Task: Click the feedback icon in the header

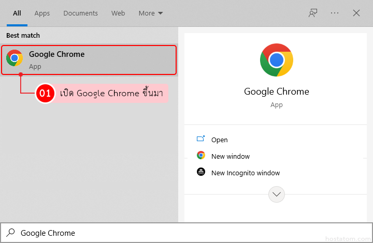Action: (312, 13)
